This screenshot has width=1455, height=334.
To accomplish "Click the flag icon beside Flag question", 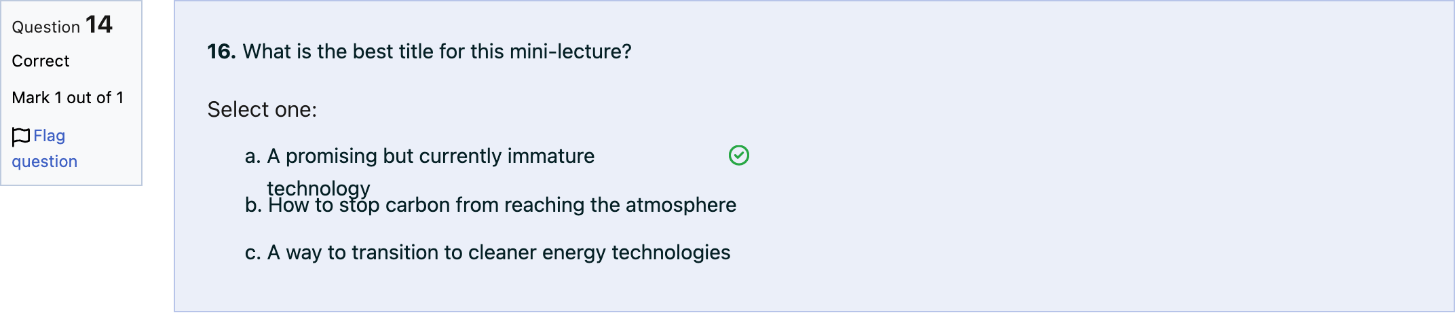I will 21,136.
